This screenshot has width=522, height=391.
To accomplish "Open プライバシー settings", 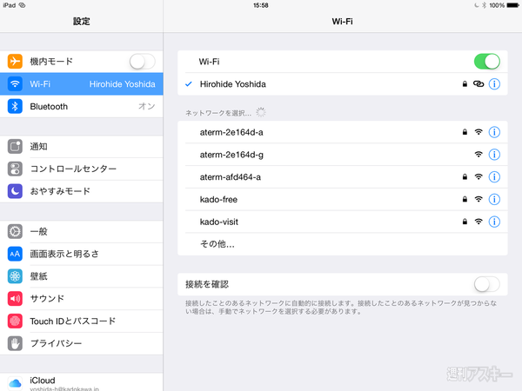I will tap(82, 343).
